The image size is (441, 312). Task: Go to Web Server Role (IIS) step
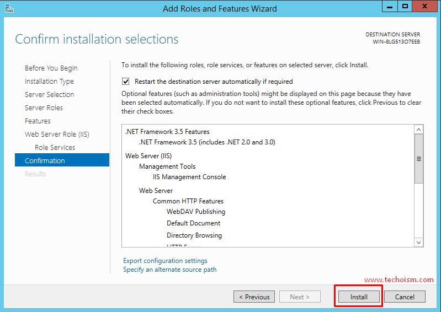(57, 135)
